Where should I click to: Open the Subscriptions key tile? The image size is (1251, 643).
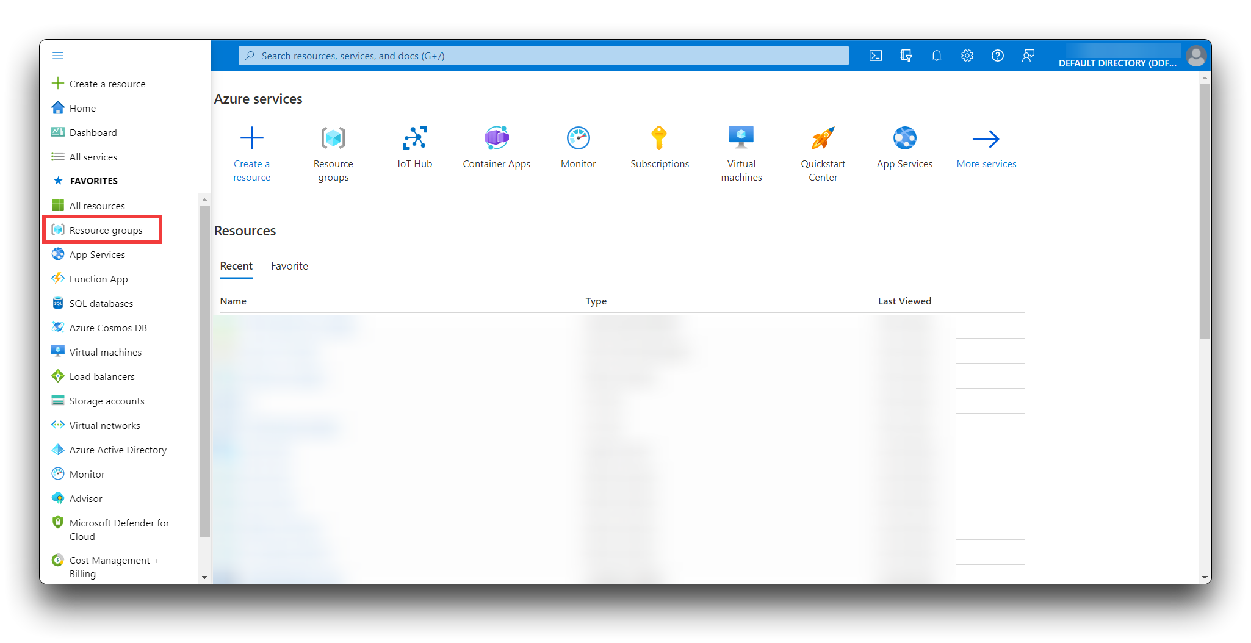(x=660, y=148)
